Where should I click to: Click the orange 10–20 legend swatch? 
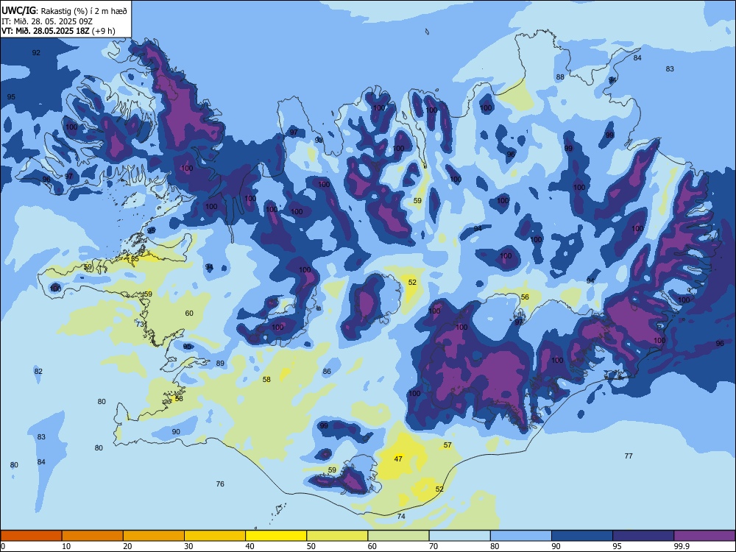[93, 536]
